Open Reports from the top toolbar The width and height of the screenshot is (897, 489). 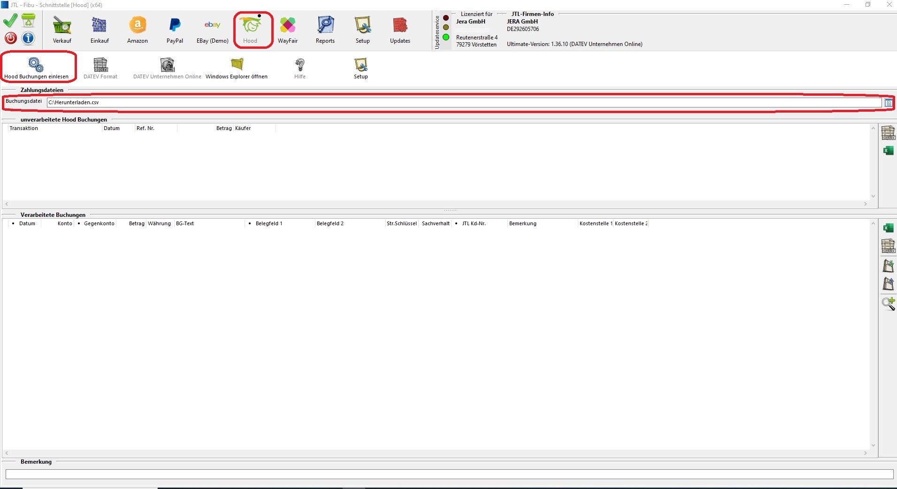tap(325, 30)
